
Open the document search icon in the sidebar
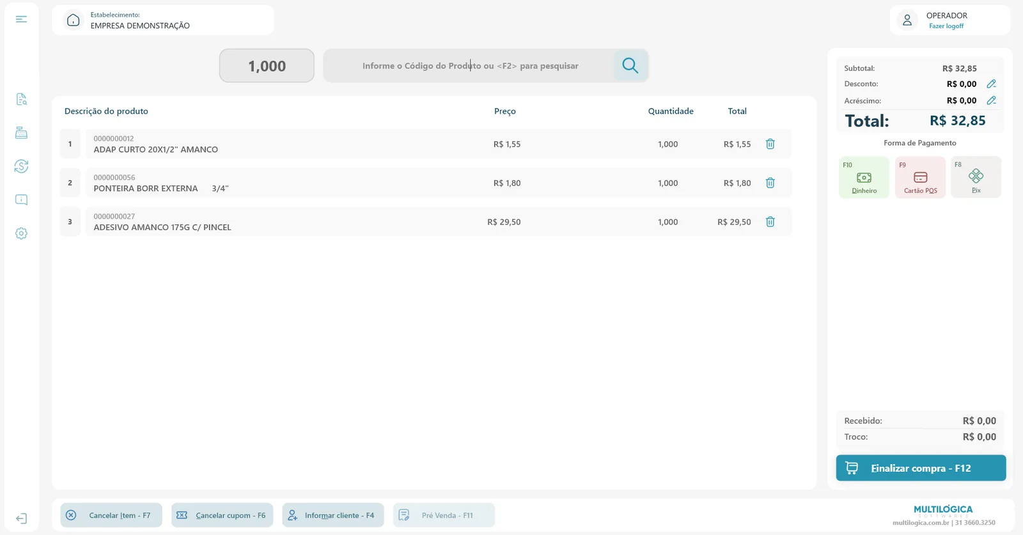coord(21,99)
